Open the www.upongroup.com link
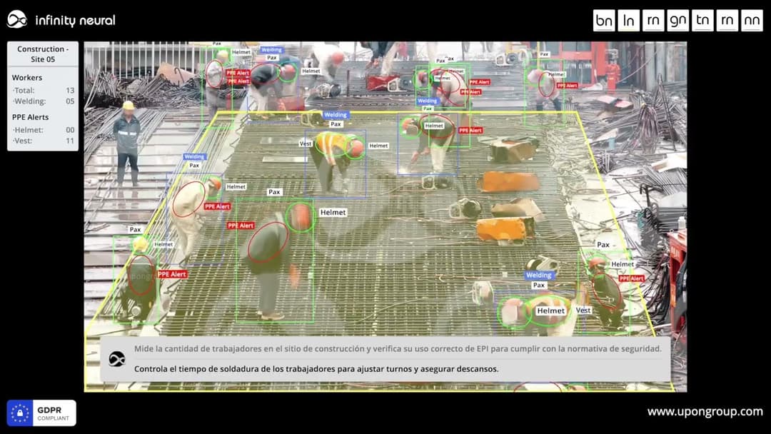 (705, 412)
